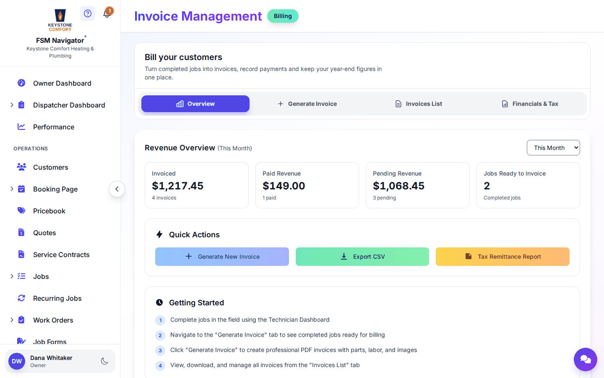This screenshot has width=604, height=378.
Task: Expand the Dispatcher Dashboard submenu
Action: 12,105
